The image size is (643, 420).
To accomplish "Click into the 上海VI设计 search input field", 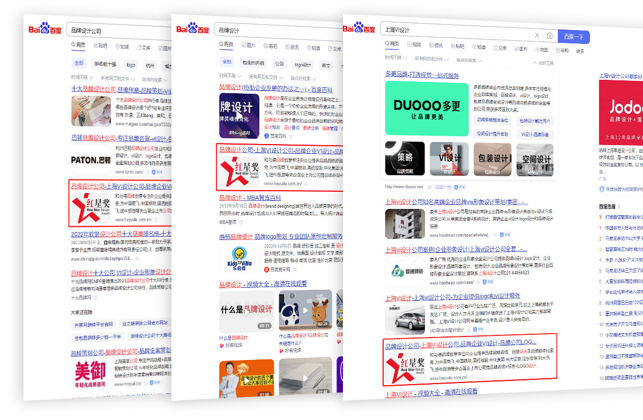I will tap(455, 31).
